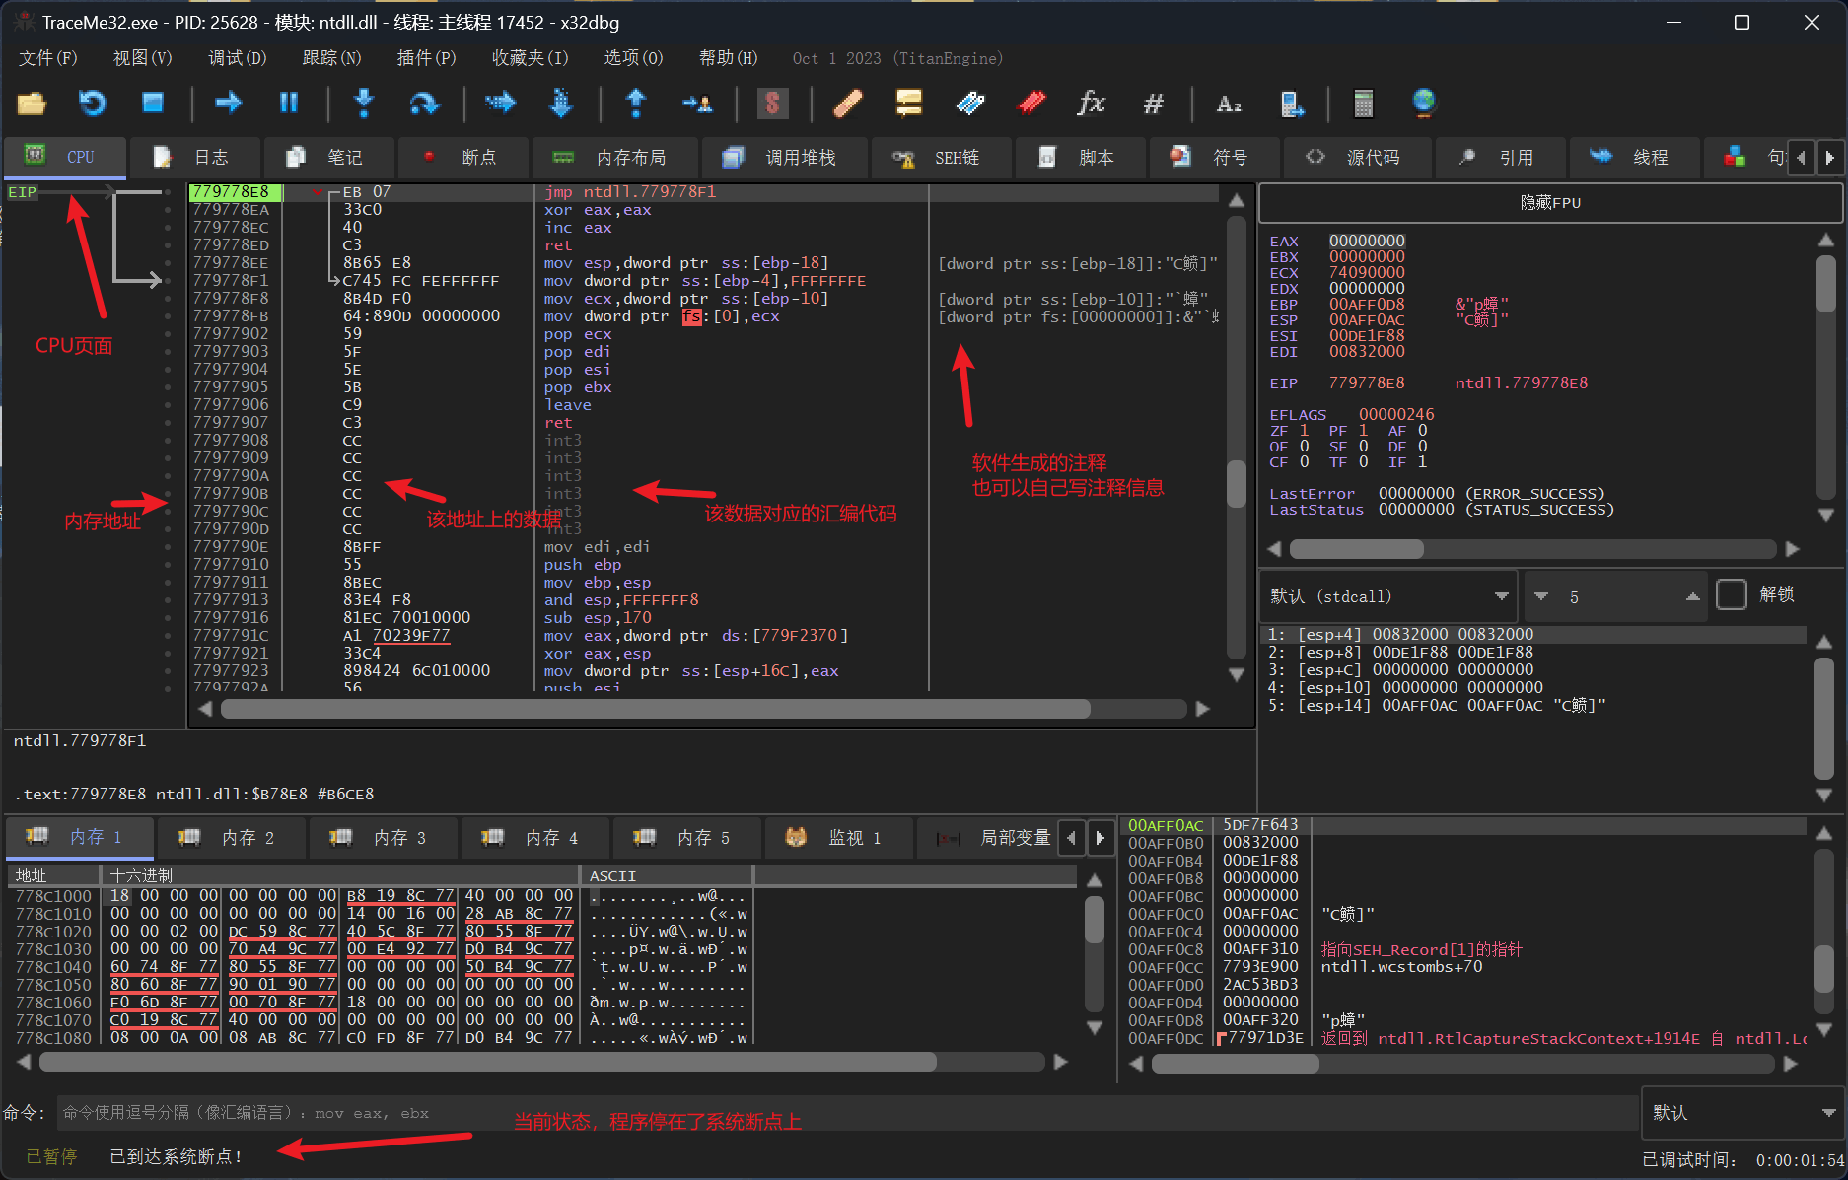
Task: Select call argument row 5: [esp+14]
Action: [1533, 706]
